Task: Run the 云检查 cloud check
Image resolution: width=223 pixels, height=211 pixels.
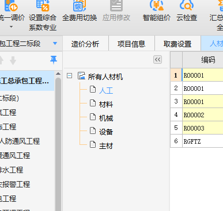Action: (x=187, y=11)
